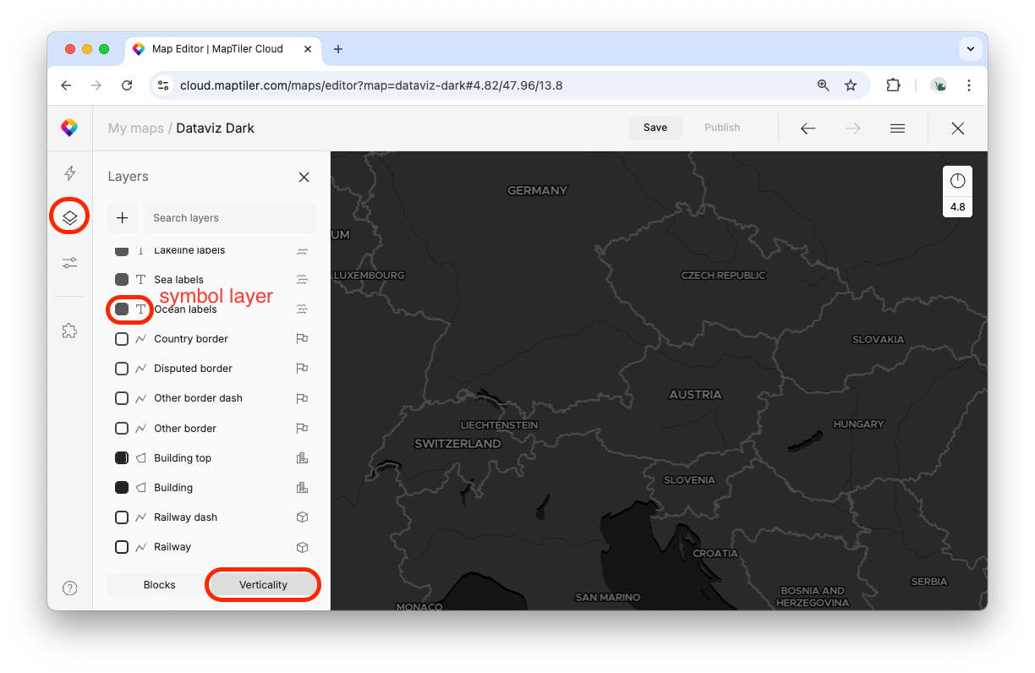Click the lightning bolt quick-customize icon
Screen dimensions: 1035x673
click(70, 173)
